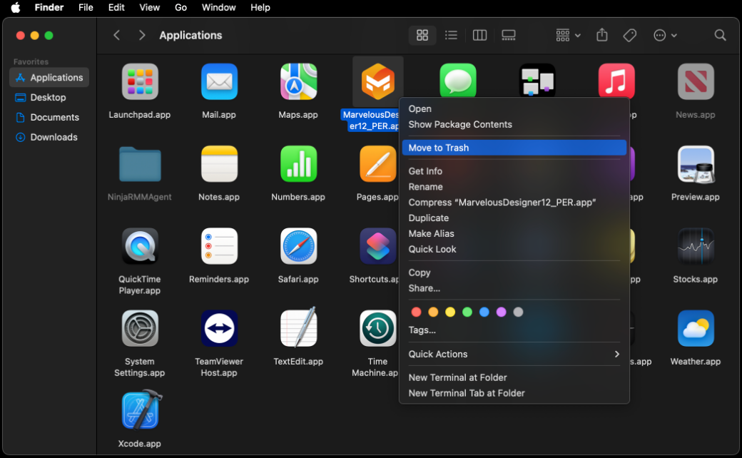Switch Finder to list view
This screenshot has height=458, width=742.
tap(451, 35)
